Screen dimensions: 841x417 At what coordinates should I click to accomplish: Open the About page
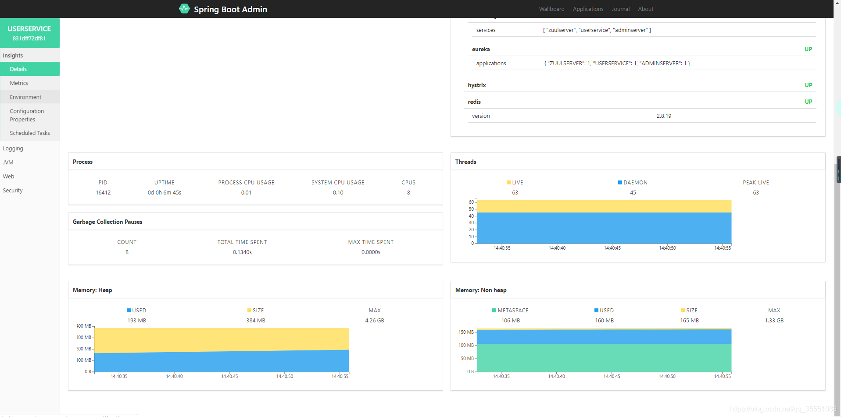pyautogui.click(x=645, y=9)
